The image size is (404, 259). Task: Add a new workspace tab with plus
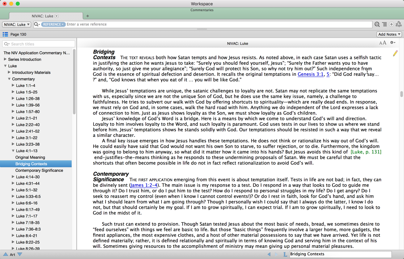coord(87,16)
